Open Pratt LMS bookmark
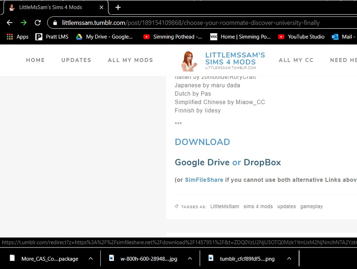 coord(52,37)
